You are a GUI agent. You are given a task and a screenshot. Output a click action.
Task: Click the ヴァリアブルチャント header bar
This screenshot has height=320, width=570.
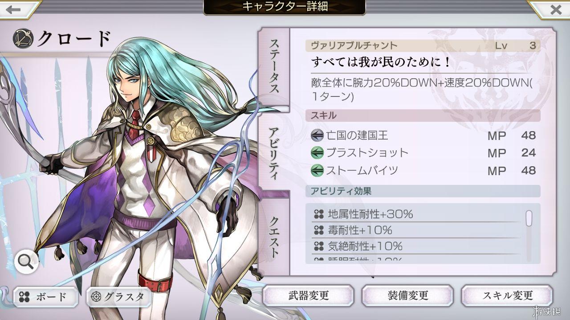coord(423,45)
